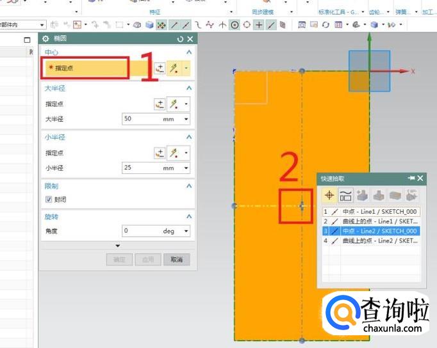Pin the 快速拾取 panel

410,178
